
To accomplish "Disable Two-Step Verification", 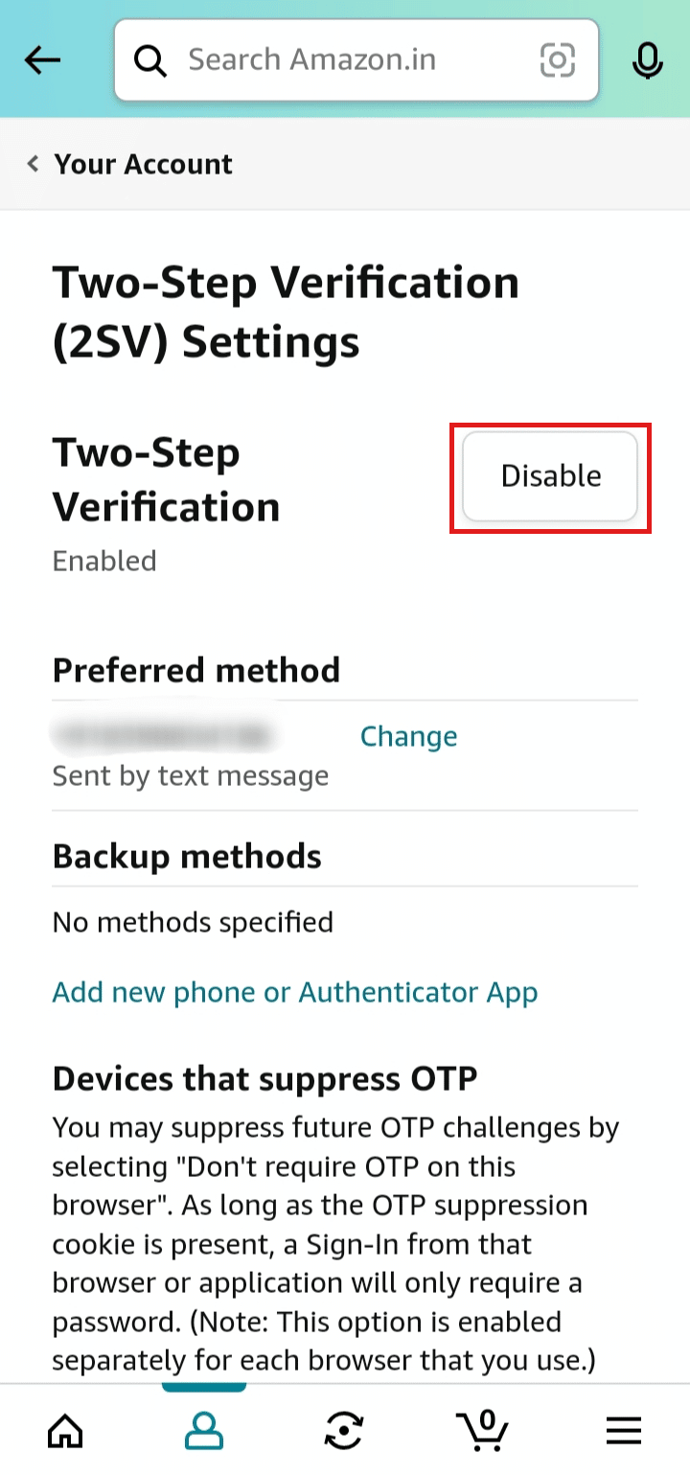I will (x=550, y=476).
